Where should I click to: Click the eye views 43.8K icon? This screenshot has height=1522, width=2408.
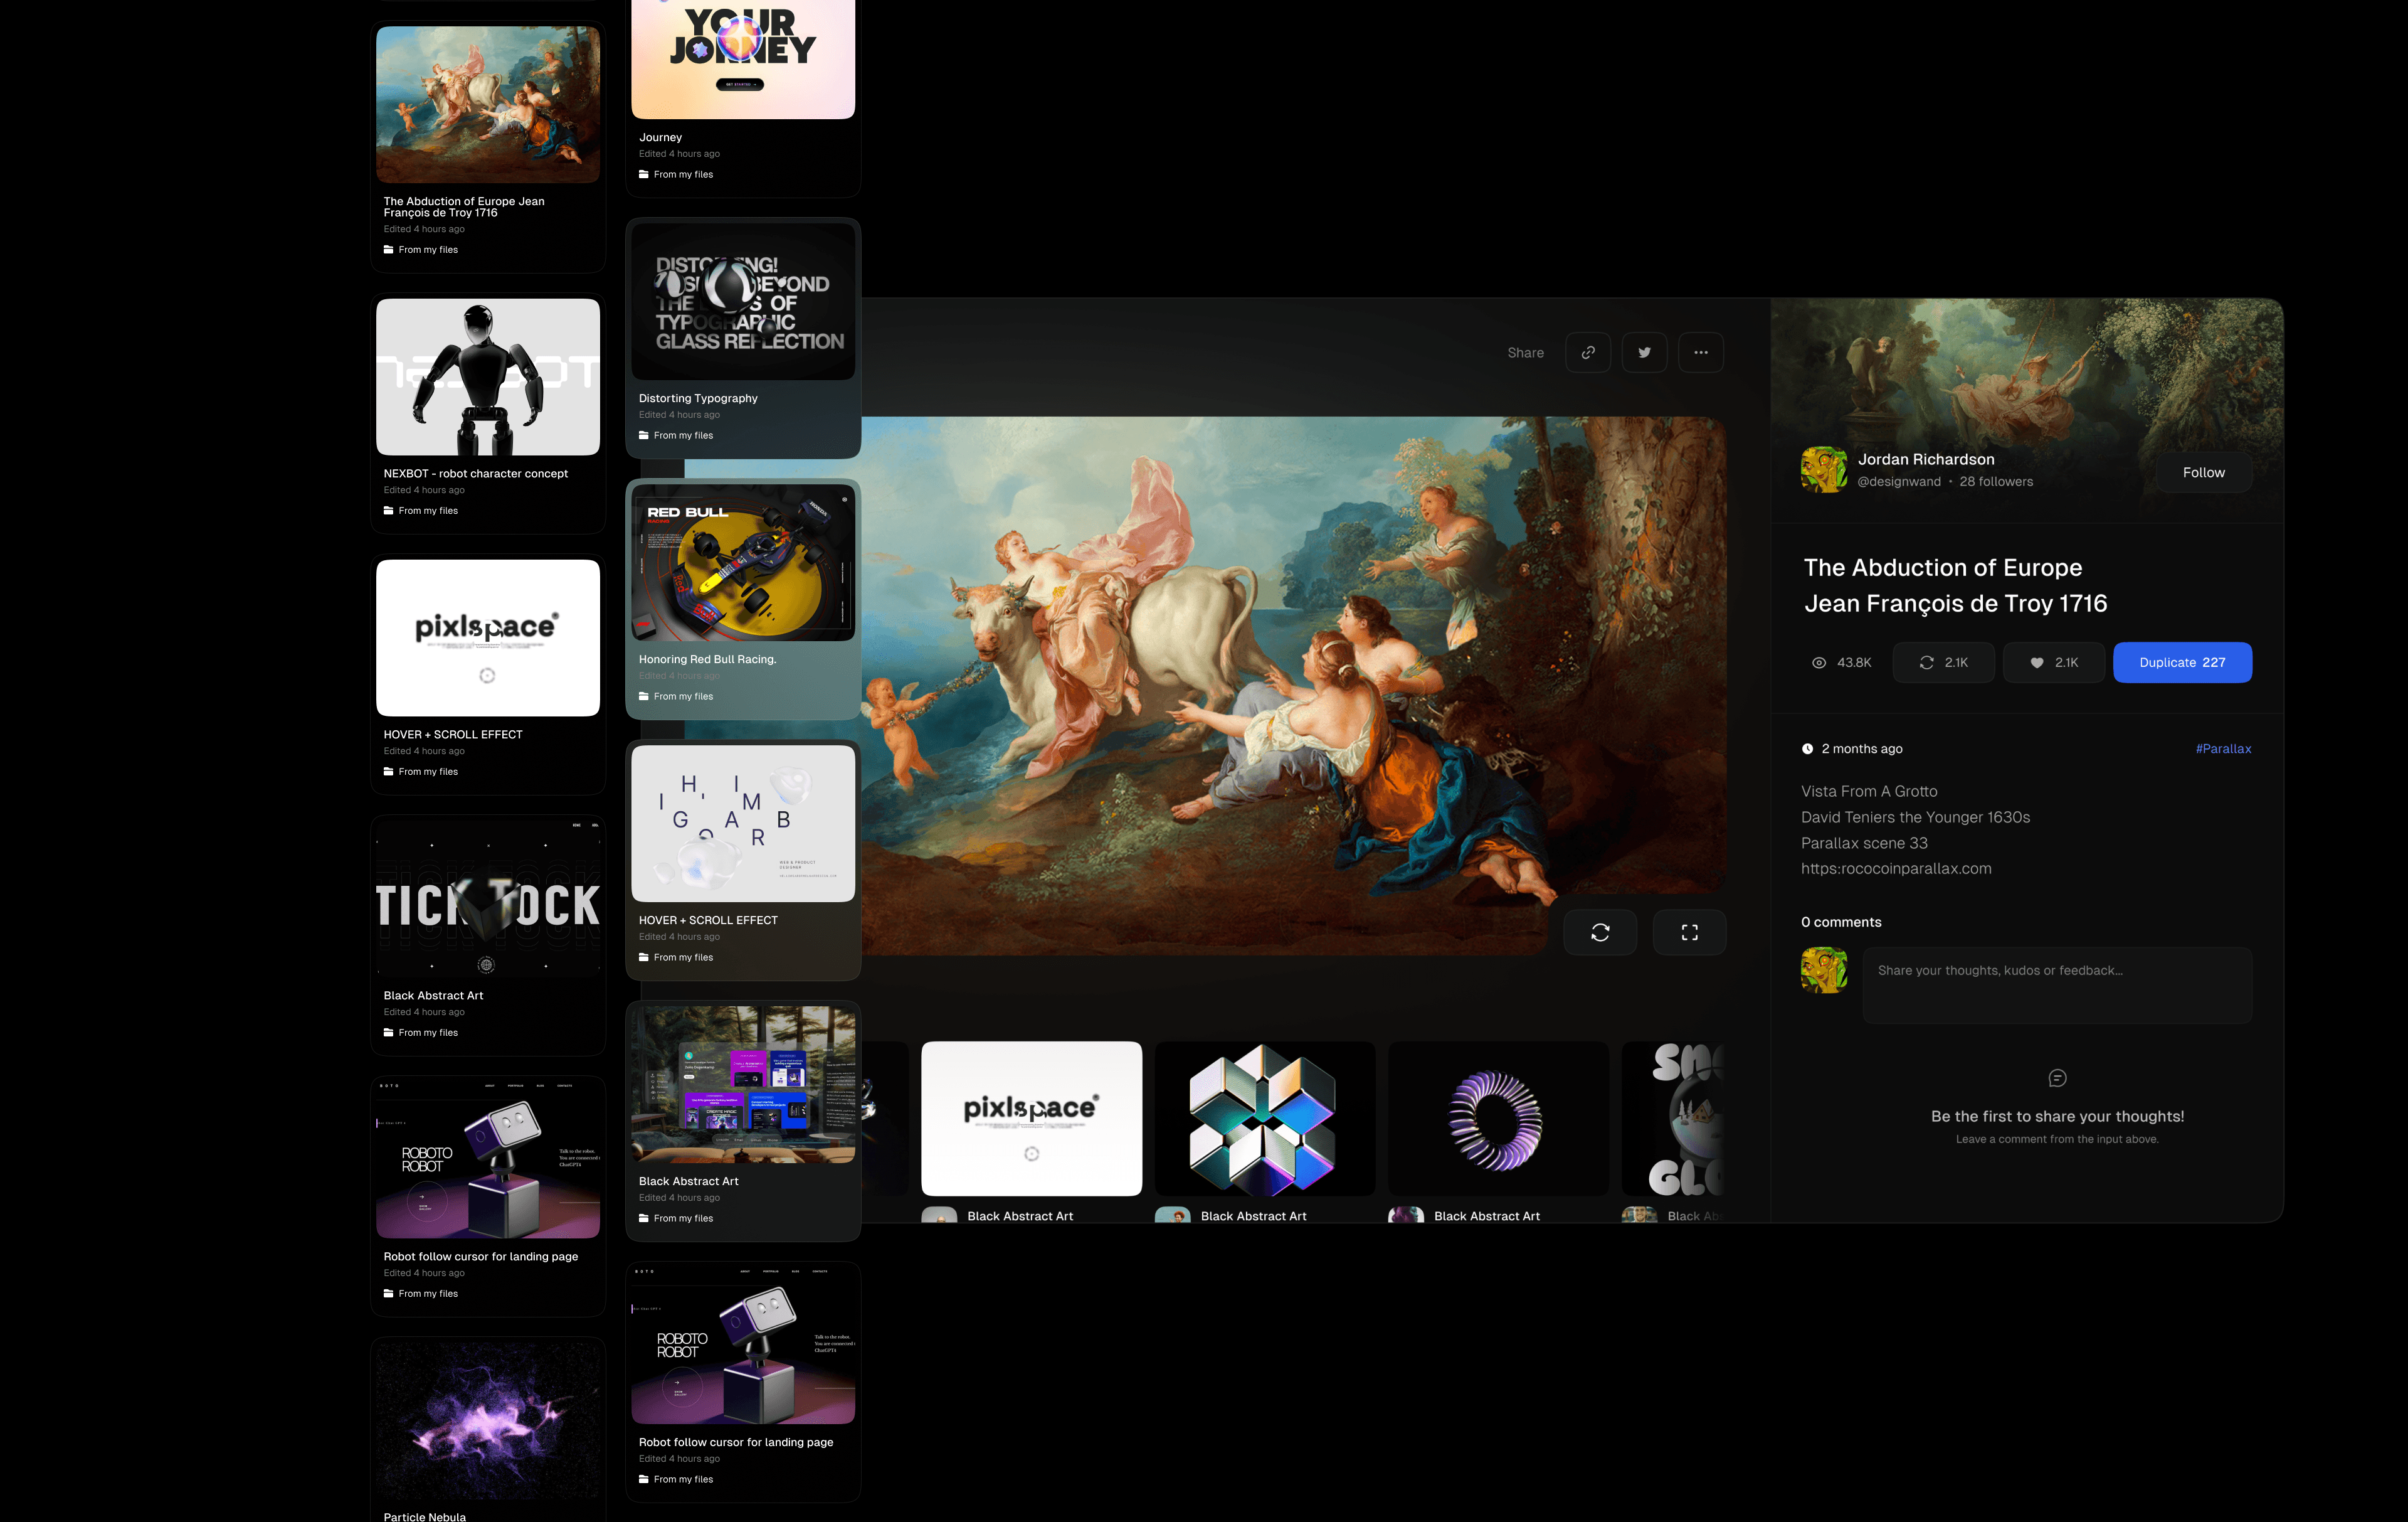[1819, 663]
